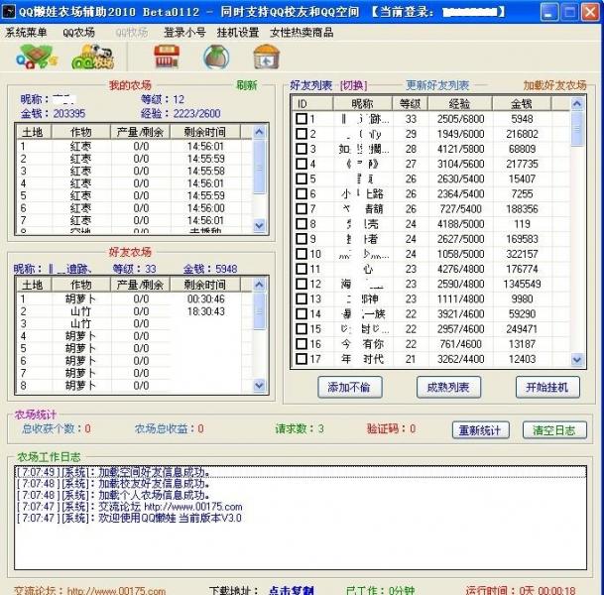Select friend farm row with time 00:30:46
The image size is (604, 595).
133,298
